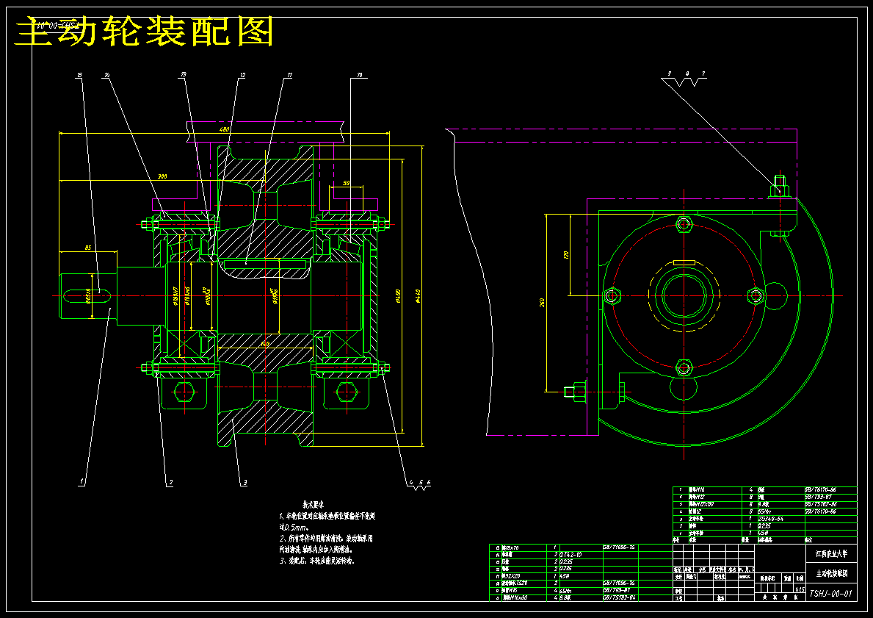Screen dimensions: 873x618
Task: Click the 85 shaft length dimension
Action: tap(89, 247)
